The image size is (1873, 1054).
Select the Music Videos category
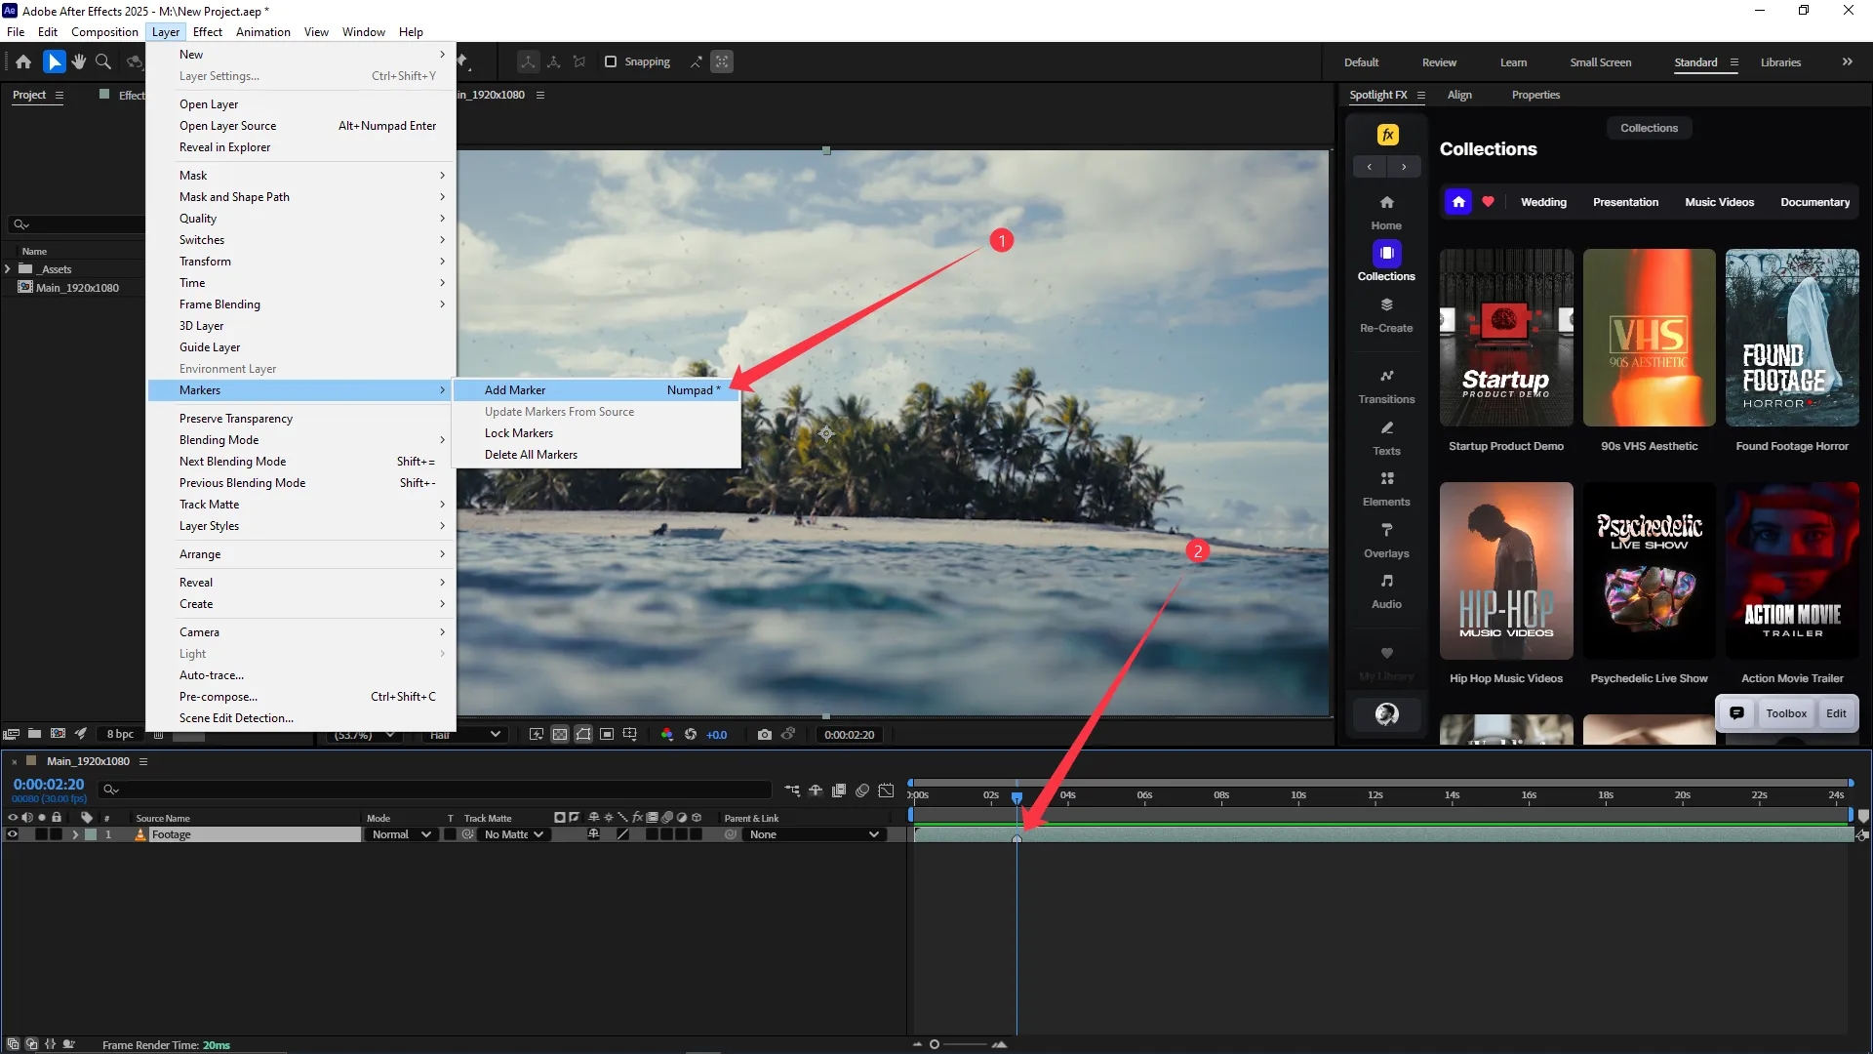point(1719,202)
